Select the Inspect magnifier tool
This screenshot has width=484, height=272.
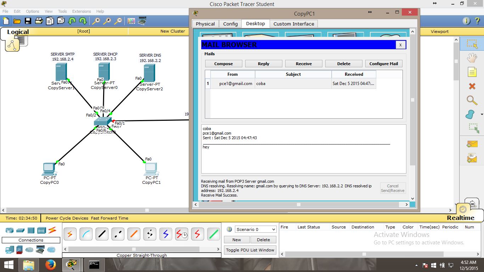pos(472,101)
